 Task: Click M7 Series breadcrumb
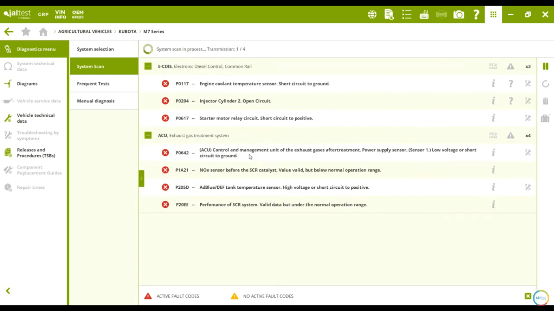coord(154,32)
